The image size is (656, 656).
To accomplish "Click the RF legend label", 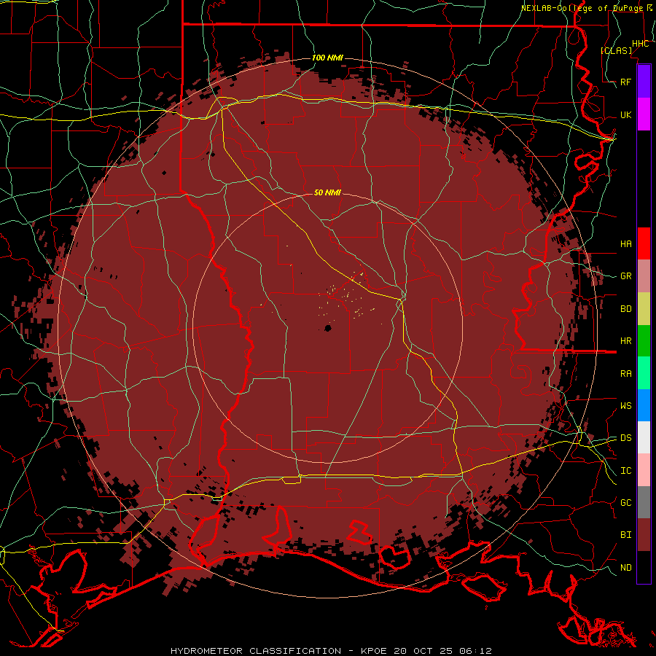I will [626, 82].
